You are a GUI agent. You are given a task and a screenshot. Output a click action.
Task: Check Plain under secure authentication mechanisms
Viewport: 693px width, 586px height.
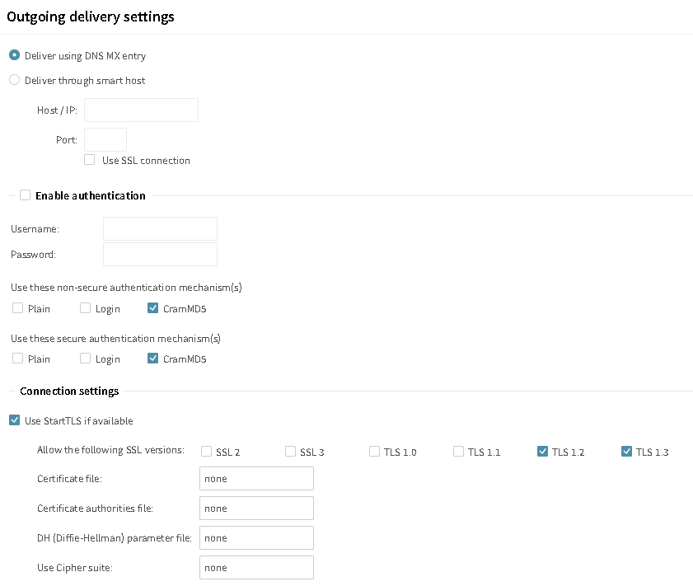[17, 359]
